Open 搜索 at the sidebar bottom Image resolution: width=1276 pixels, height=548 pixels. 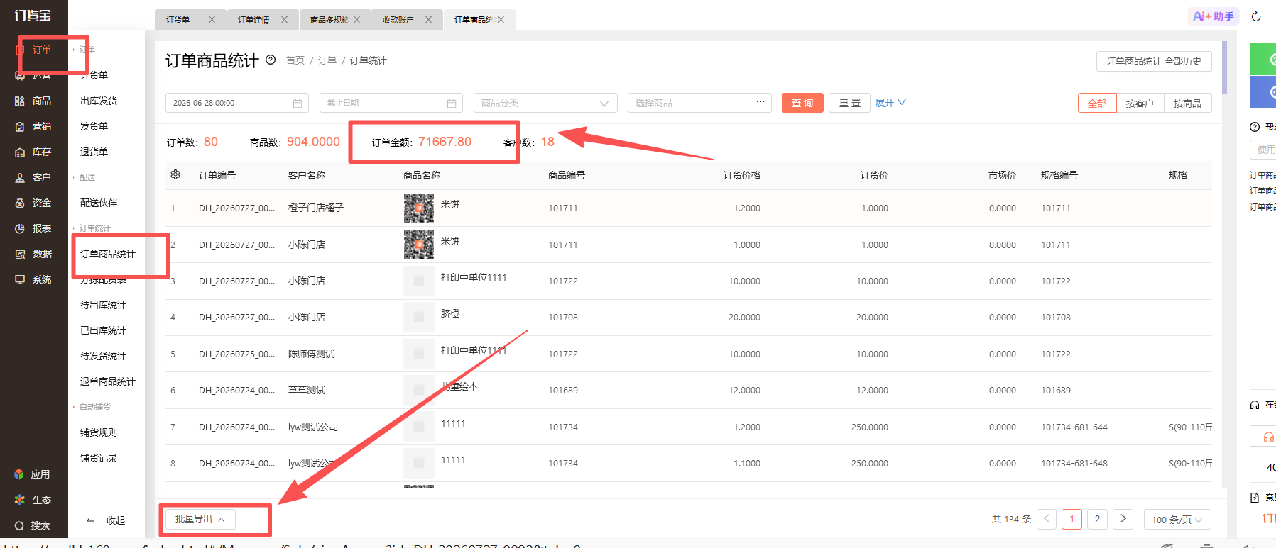point(33,525)
